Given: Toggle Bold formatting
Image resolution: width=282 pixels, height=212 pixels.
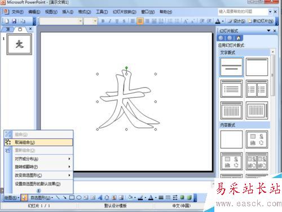Looking at the screenshot, I should click(x=103, y=21).
